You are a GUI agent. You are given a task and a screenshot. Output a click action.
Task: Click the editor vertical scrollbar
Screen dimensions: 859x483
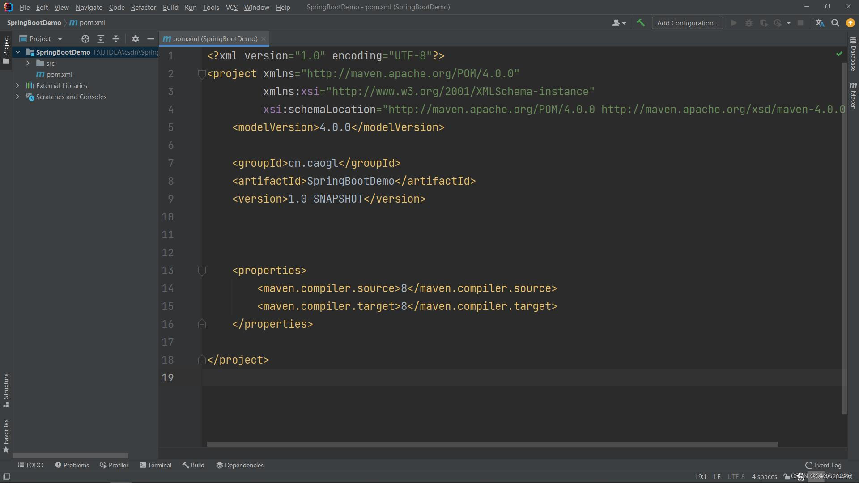click(844, 238)
